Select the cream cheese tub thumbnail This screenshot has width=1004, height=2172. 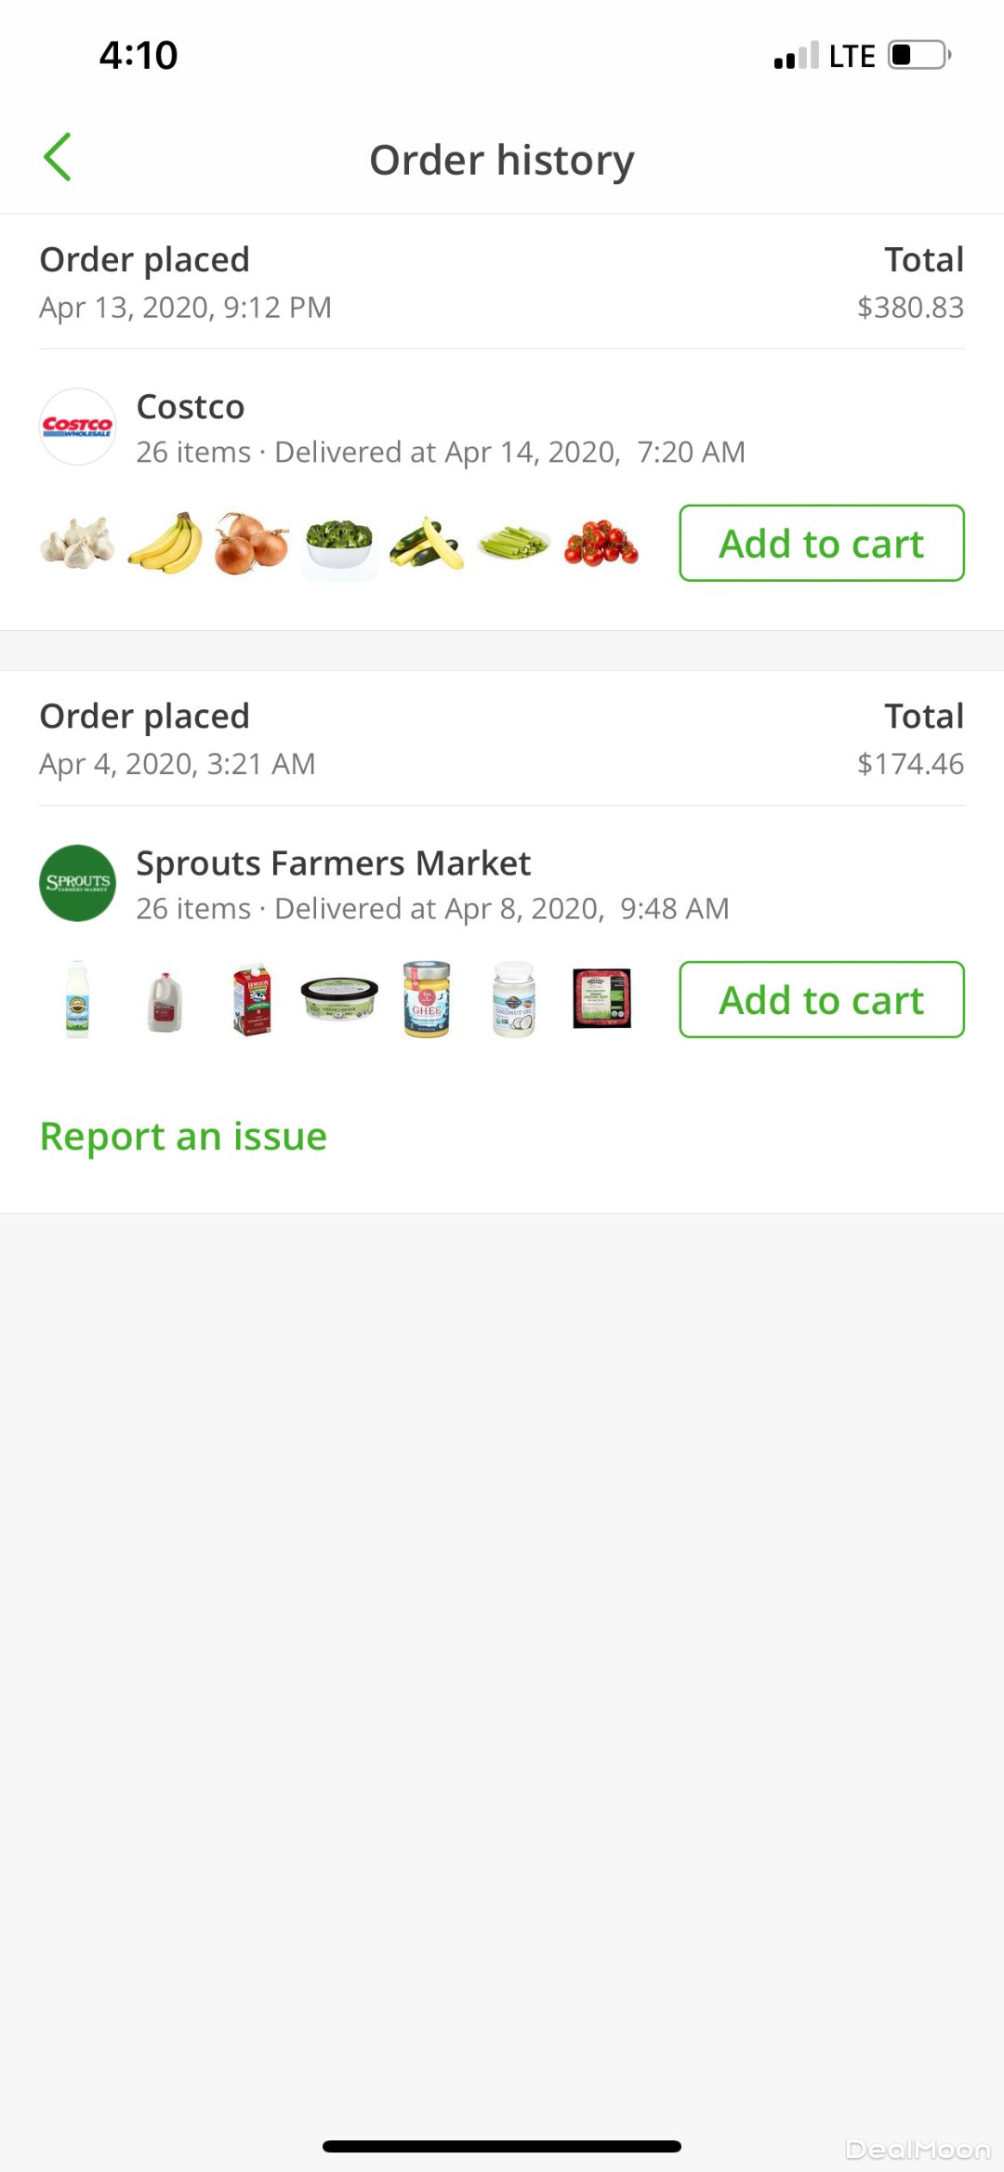(x=339, y=999)
